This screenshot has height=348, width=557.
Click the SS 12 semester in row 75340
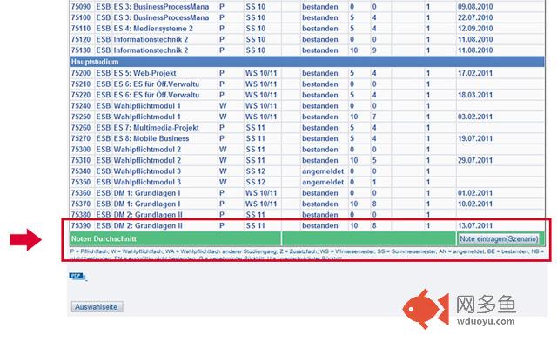coord(256,171)
